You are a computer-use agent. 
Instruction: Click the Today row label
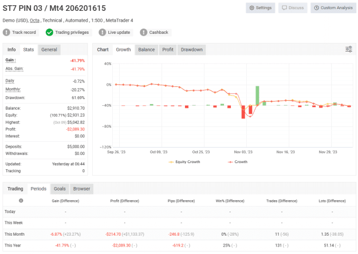pyautogui.click(x=10, y=212)
